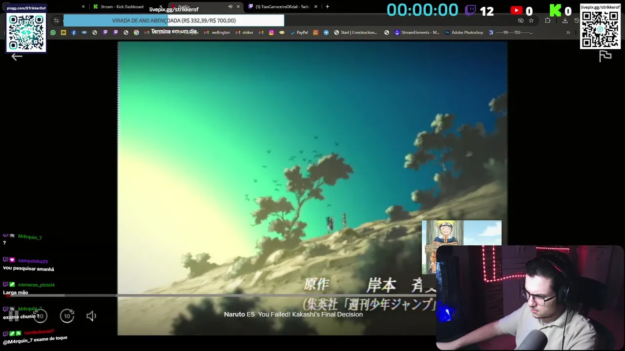Click the YouTube viewer counter icon
The height and width of the screenshot is (351, 625).
click(516, 10)
